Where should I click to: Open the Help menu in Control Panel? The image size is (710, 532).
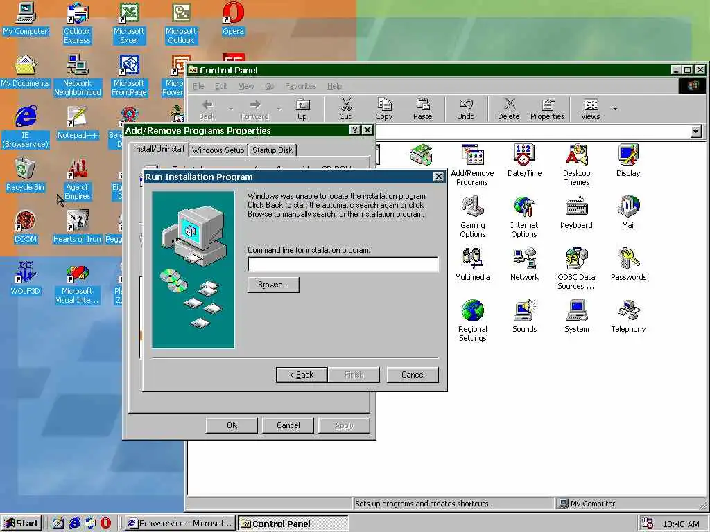click(x=335, y=86)
